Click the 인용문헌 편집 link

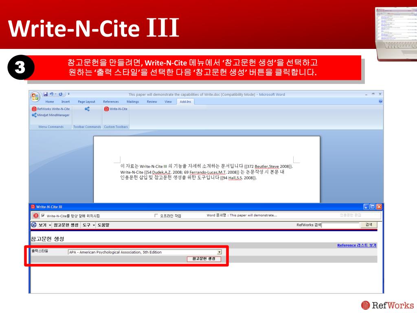[x=350, y=215]
